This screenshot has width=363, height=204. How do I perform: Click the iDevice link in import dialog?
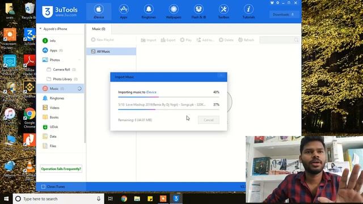tap(151, 92)
